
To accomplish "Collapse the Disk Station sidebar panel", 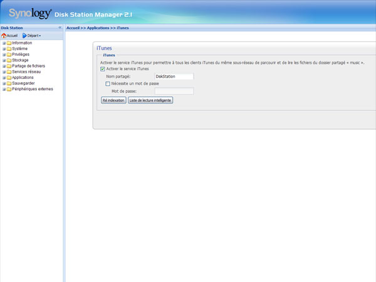I will tap(60, 28).
